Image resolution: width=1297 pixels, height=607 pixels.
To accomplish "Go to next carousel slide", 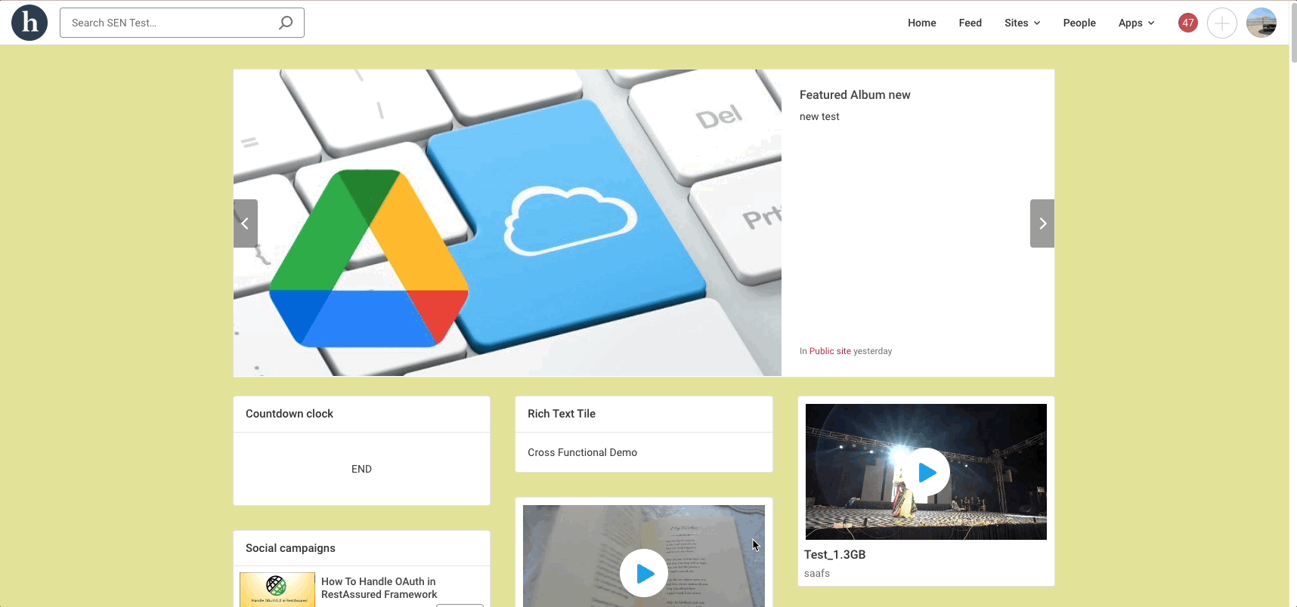I will click(x=1042, y=223).
